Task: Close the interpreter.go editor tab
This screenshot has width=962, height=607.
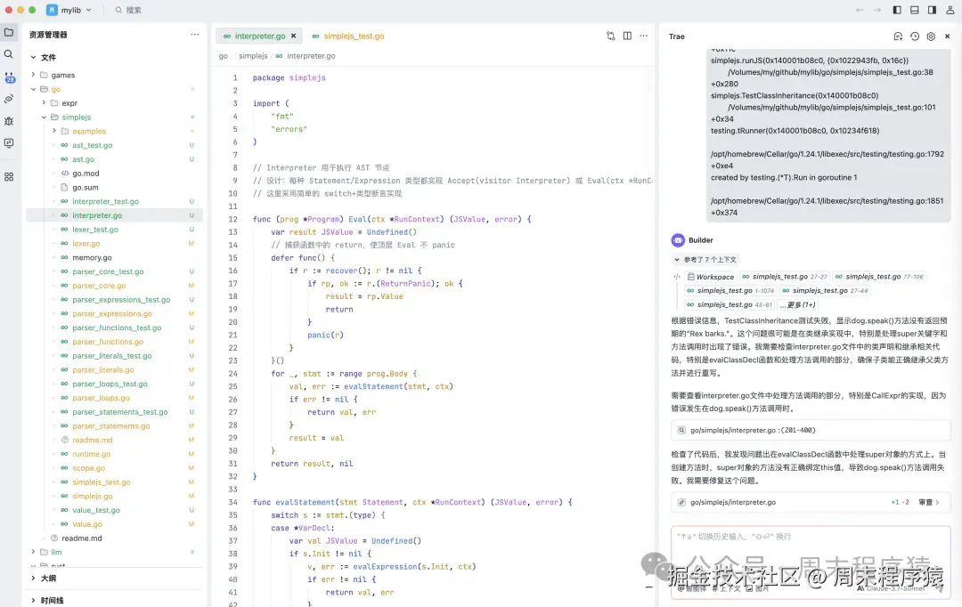Action: click(293, 36)
